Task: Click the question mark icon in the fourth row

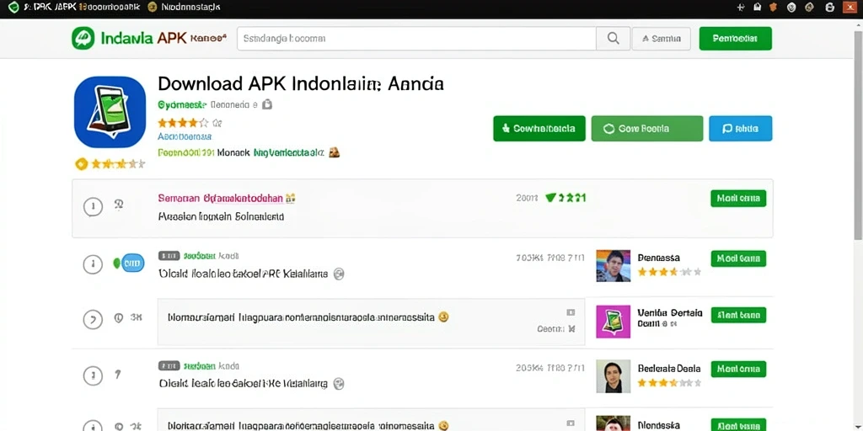Action: tap(117, 375)
